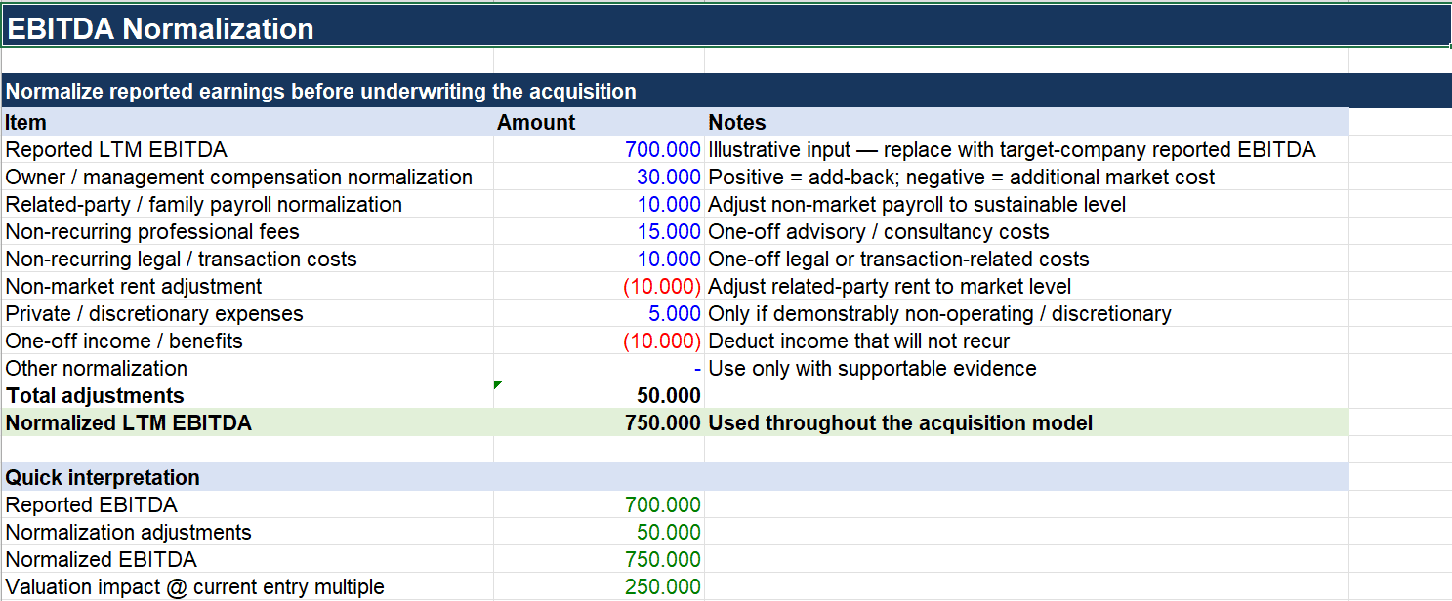Click the Quick interpretation section header
Screen dimensions: 1452x601
pyautogui.click(x=675, y=477)
